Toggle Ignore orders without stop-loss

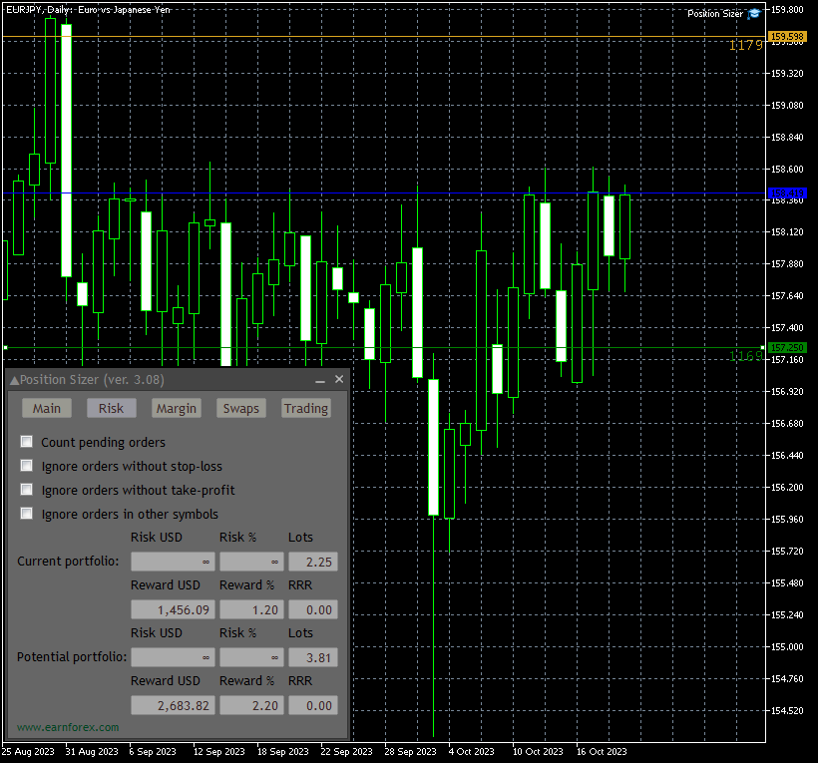[x=26, y=466]
